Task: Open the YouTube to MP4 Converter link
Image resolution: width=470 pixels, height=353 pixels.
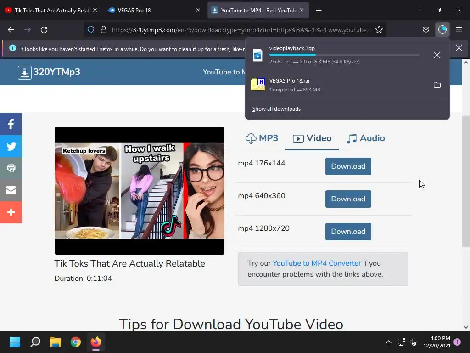Action: pos(317,263)
